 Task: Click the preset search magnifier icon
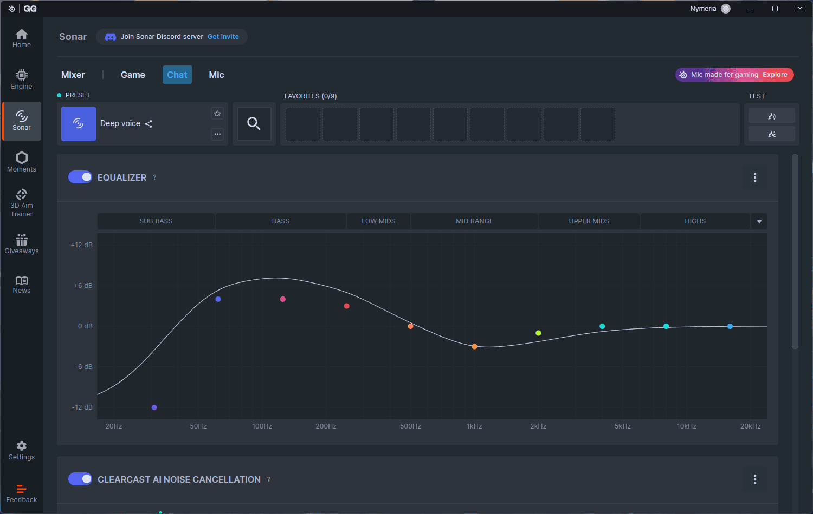(x=254, y=124)
